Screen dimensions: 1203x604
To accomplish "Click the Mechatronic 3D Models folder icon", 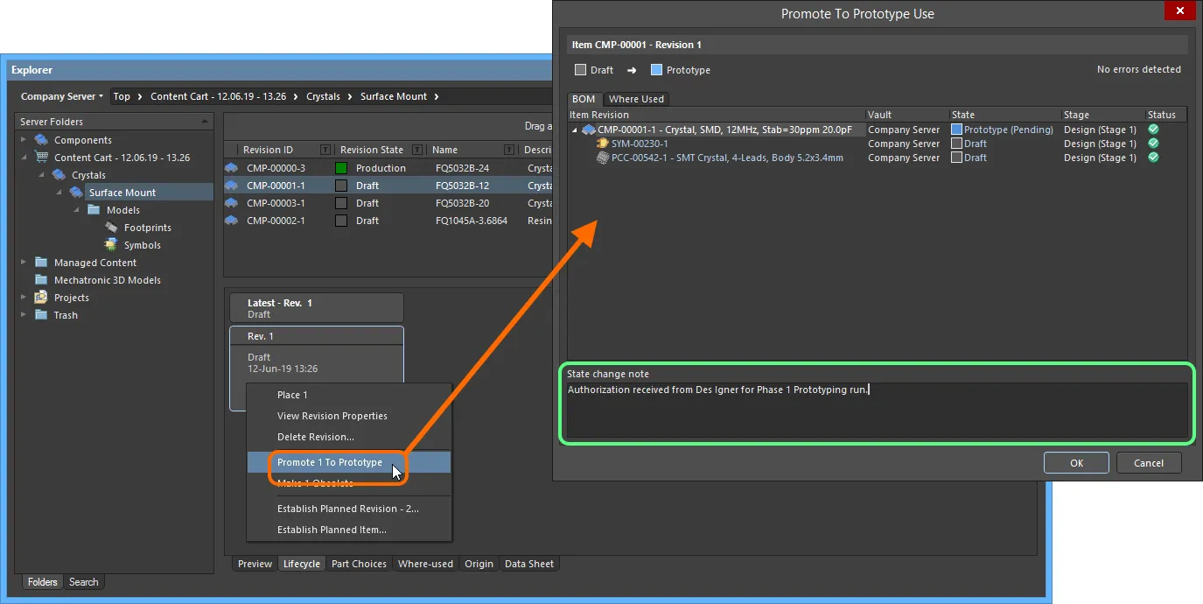I will click(40, 280).
